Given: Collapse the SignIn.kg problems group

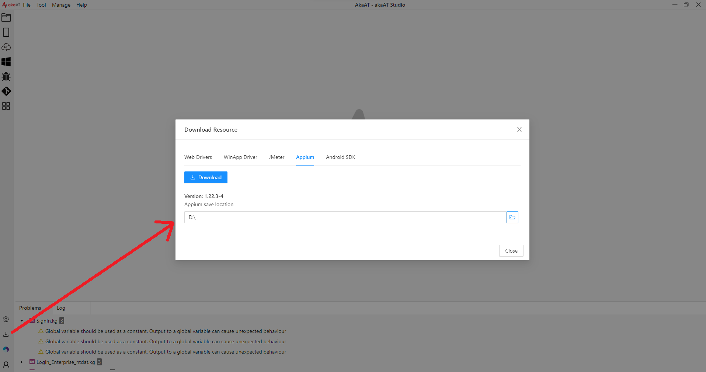Looking at the screenshot, I should click(22, 321).
